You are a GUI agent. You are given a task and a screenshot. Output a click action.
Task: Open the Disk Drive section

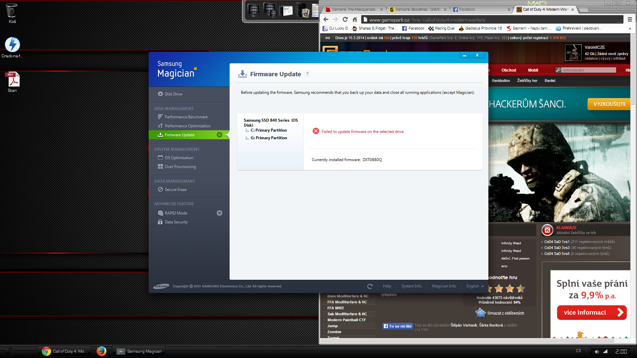pos(173,94)
